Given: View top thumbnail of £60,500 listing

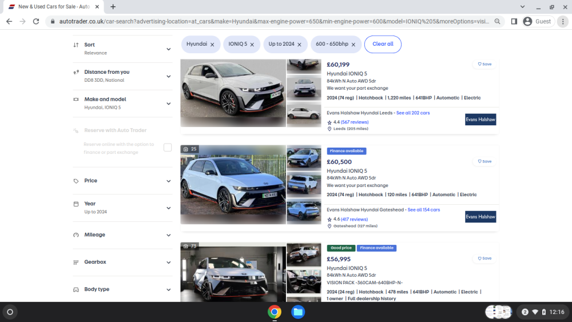Looking at the screenshot, I should (304, 158).
